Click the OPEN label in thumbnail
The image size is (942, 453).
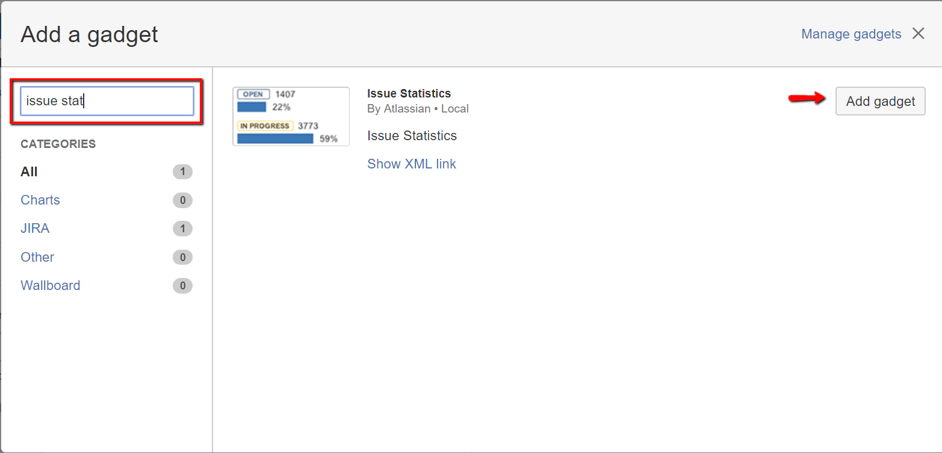pyautogui.click(x=253, y=94)
